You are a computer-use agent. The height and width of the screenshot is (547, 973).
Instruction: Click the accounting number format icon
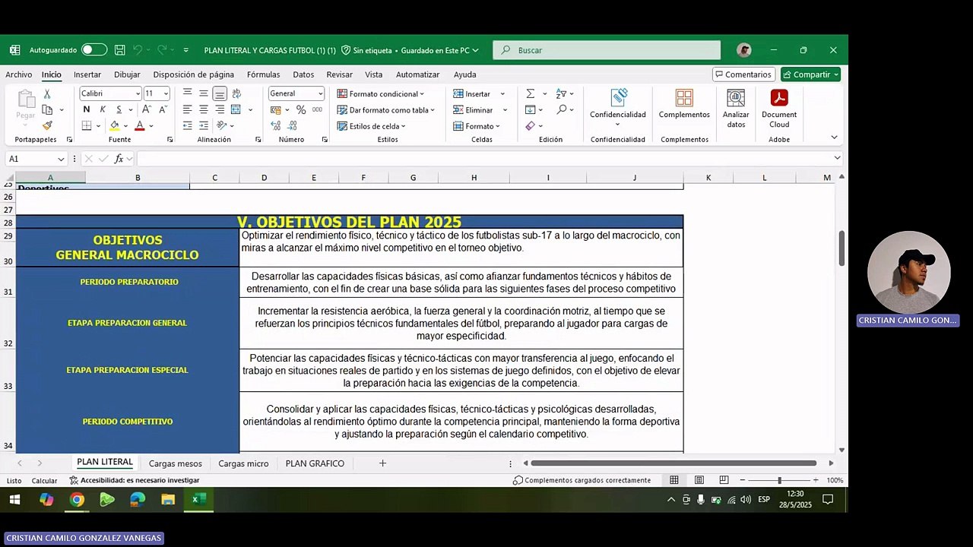(277, 109)
